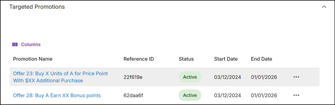Image resolution: width=335 pixels, height=105 pixels.
Task: Sort by Status column header
Action: tap(186, 59)
